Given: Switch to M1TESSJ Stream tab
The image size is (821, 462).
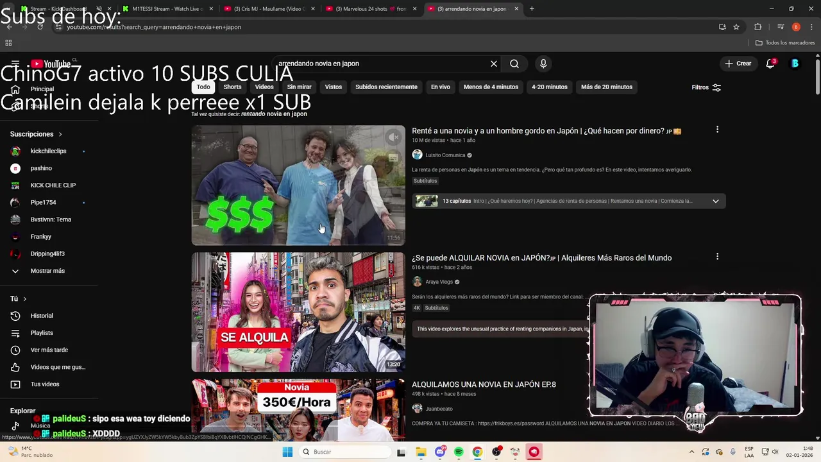Looking at the screenshot, I should point(167,9).
